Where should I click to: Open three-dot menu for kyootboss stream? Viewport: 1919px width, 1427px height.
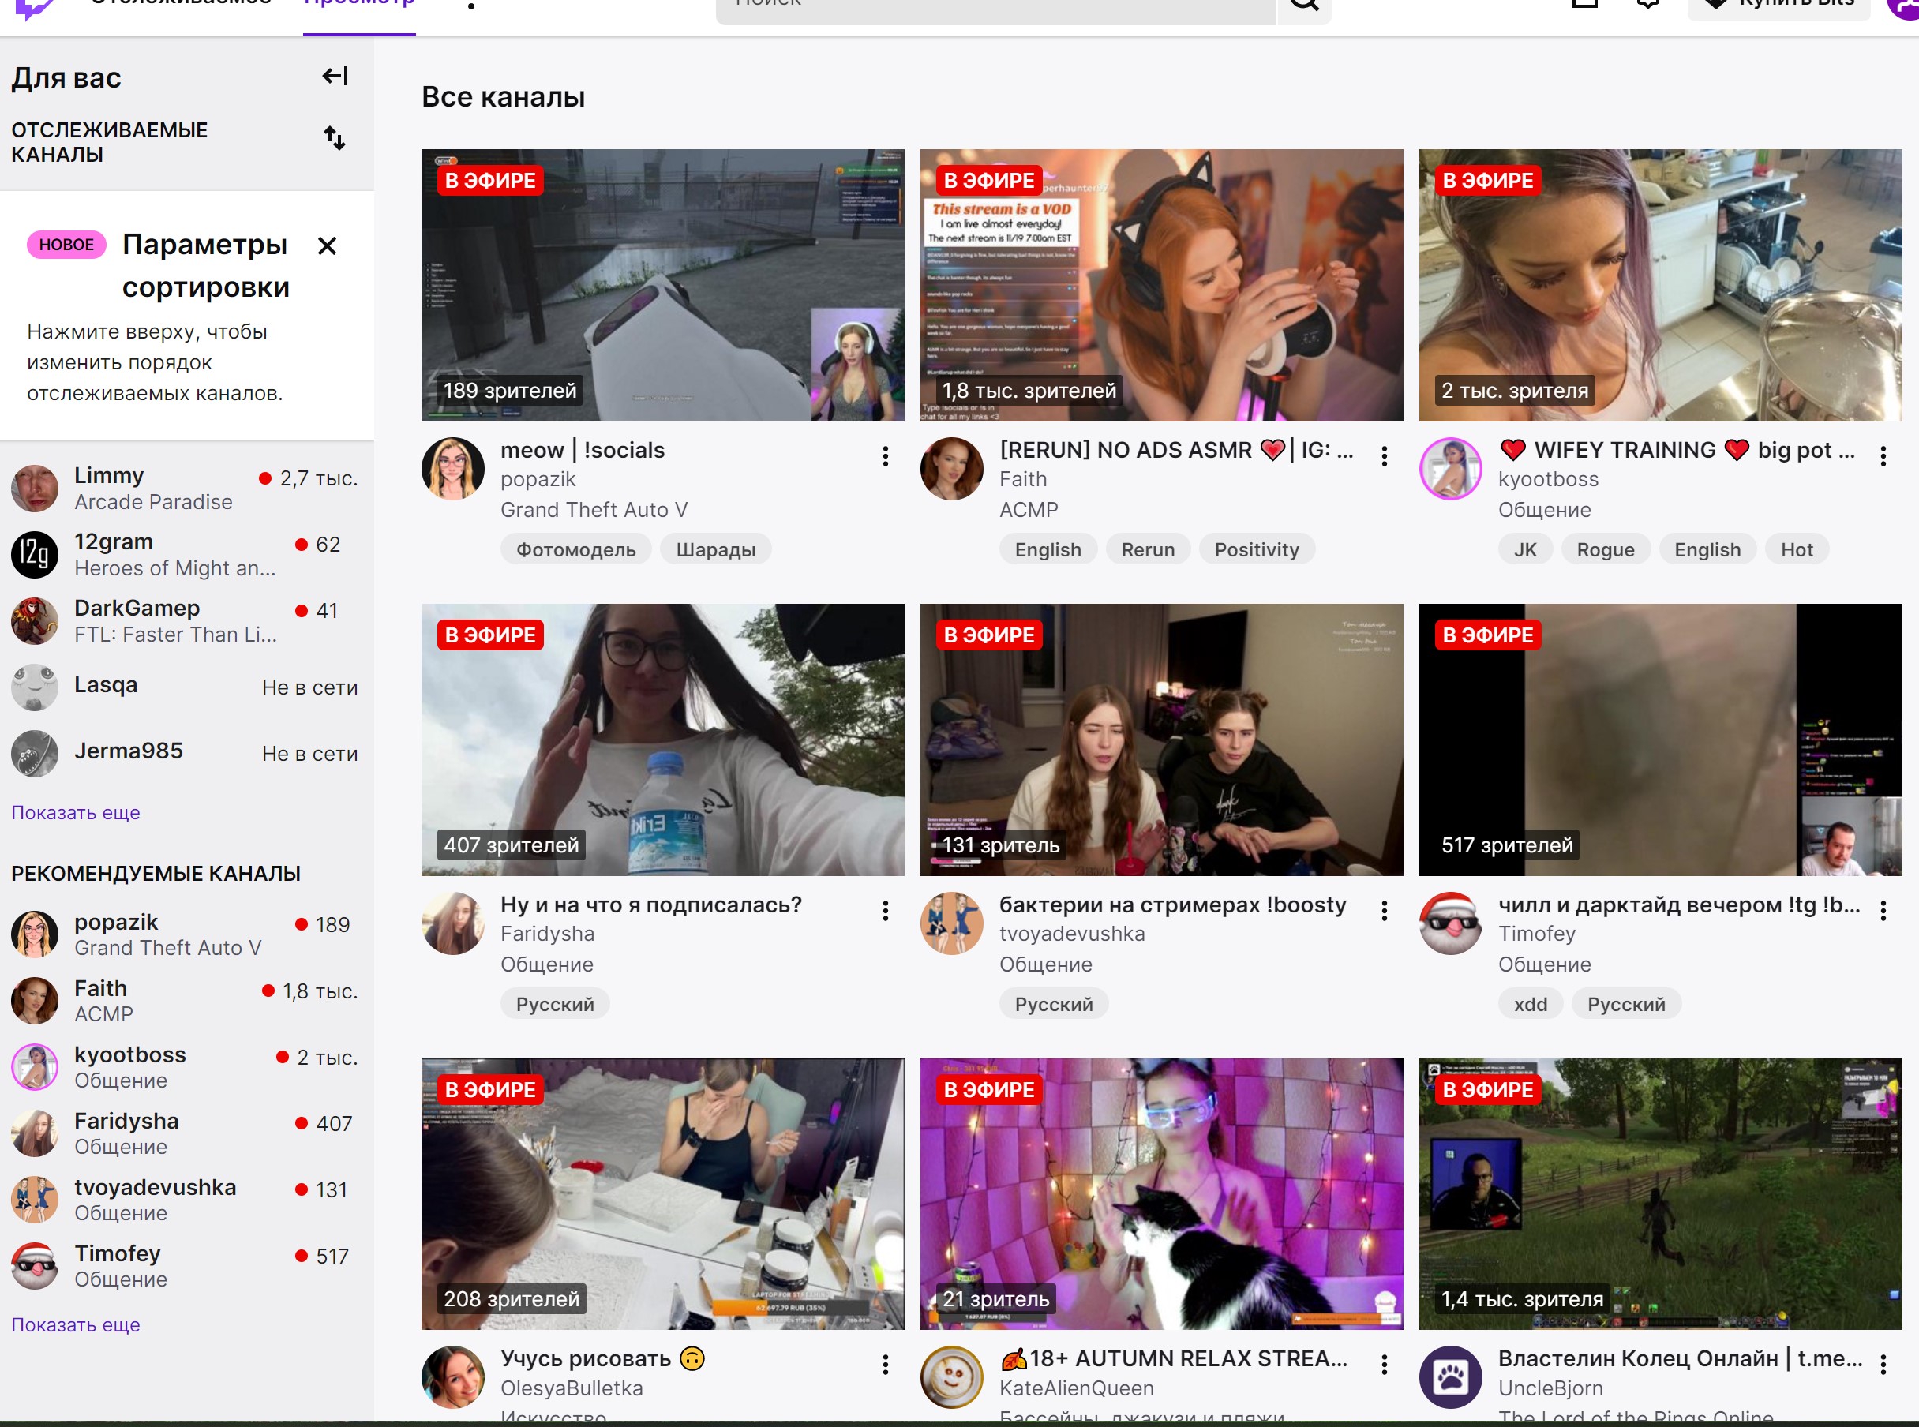tap(1883, 456)
